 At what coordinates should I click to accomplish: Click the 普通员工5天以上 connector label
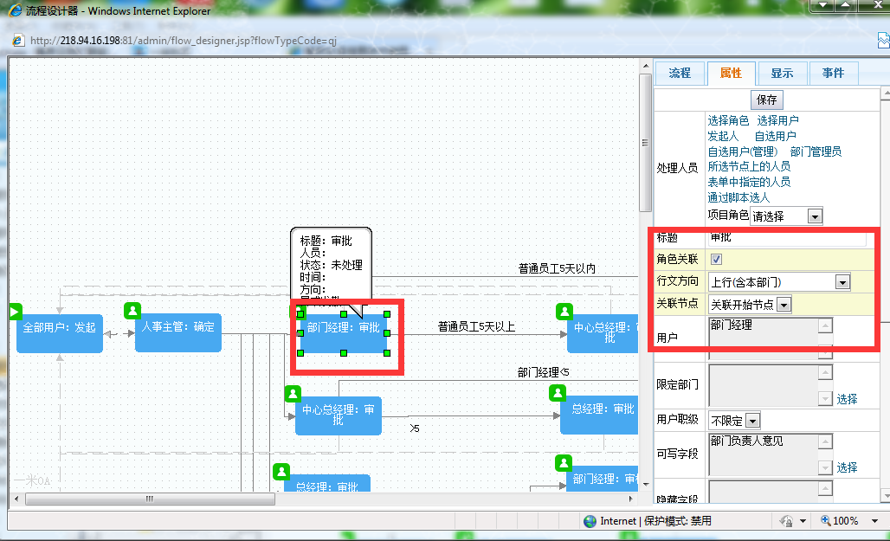pos(476,326)
